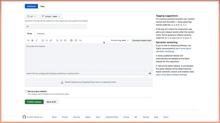This screenshot has width=220, height=123.
Task: Open the Privacy footer link
Action: tap(65, 117)
